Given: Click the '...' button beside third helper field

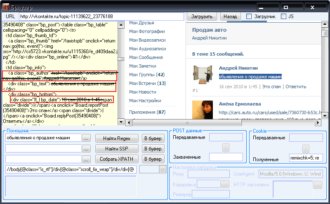Looking at the screenshot, I should point(86,159).
